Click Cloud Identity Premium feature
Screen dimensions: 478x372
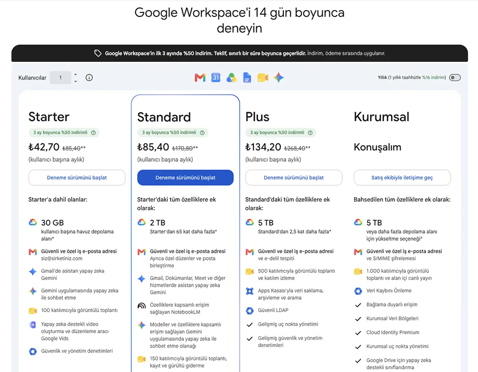[x=392, y=332]
